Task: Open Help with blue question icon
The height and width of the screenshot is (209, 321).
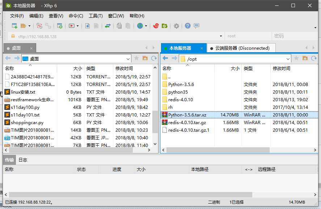Action: point(187,26)
